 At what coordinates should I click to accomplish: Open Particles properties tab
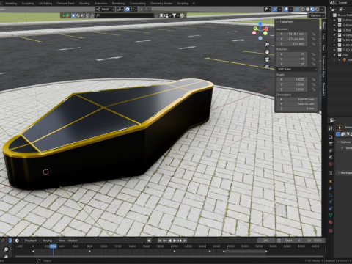click(x=331, y=195)
